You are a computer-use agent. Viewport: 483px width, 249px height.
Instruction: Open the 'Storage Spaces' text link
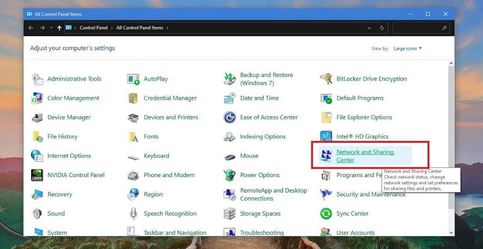coord(260,214)
